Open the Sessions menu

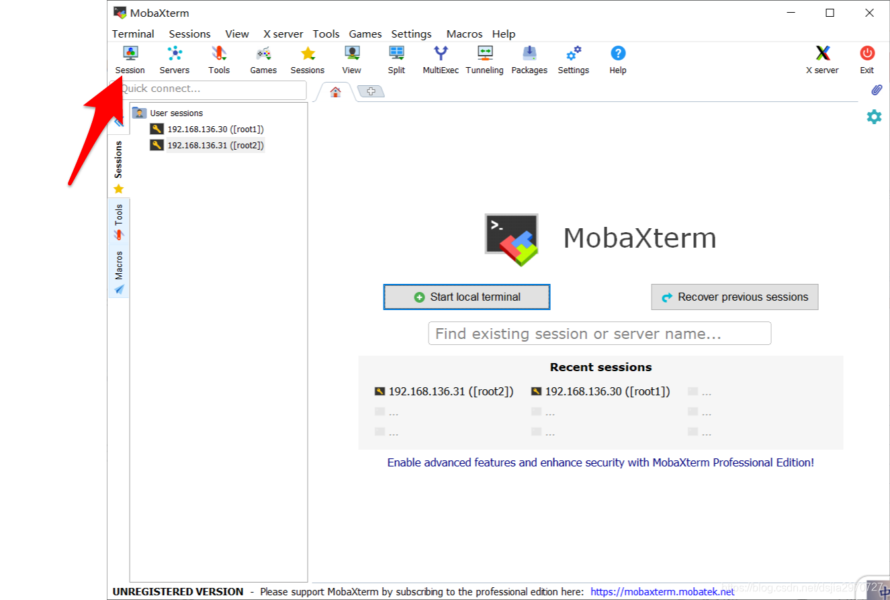pos(189,34)
